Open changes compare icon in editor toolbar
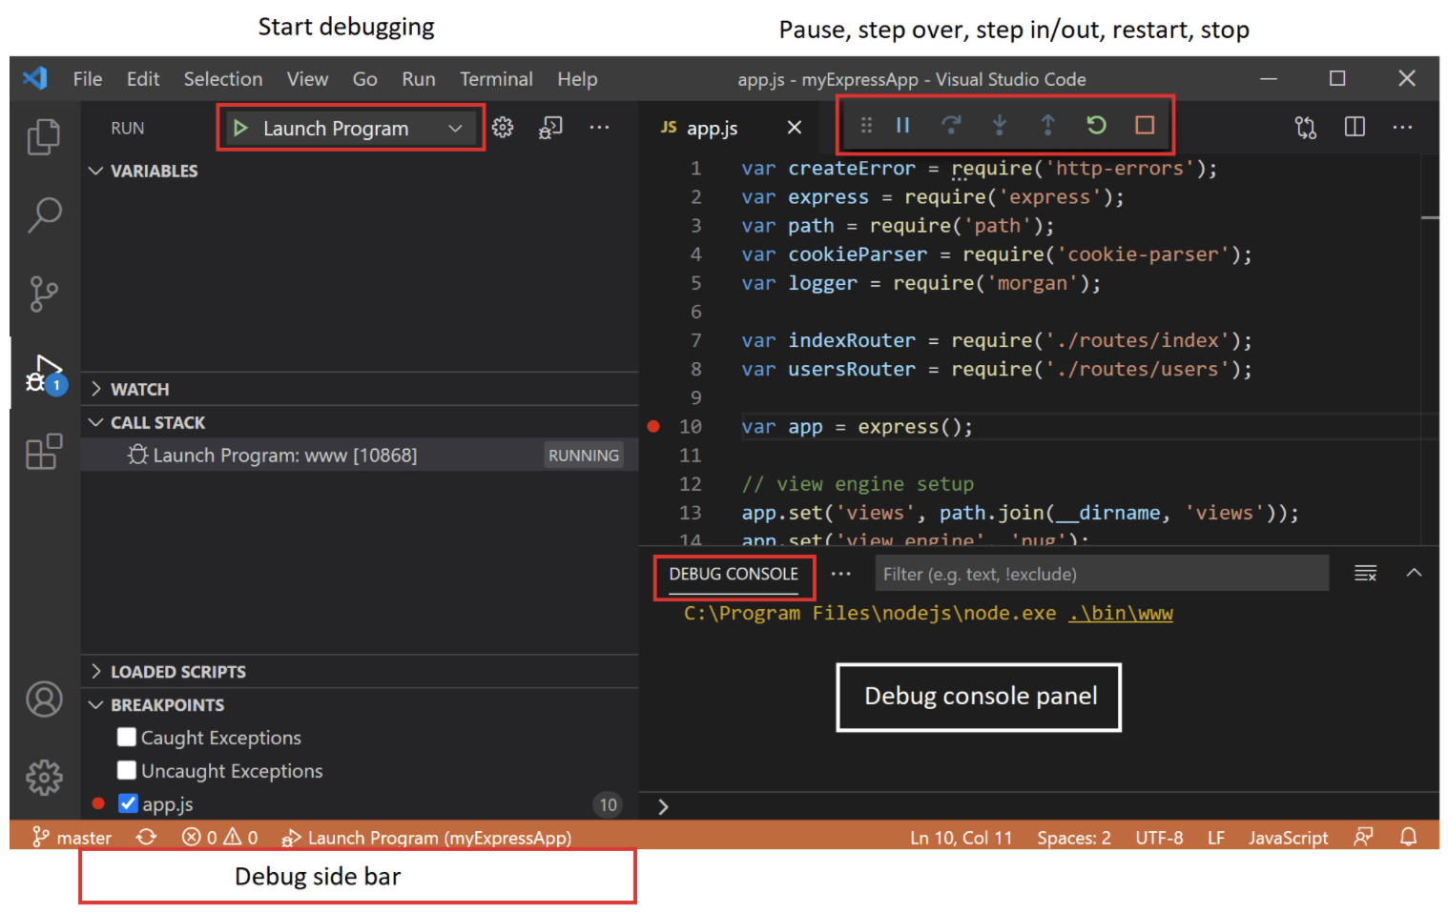The height and width of the screenshot is (913, 1448). 1306,127
